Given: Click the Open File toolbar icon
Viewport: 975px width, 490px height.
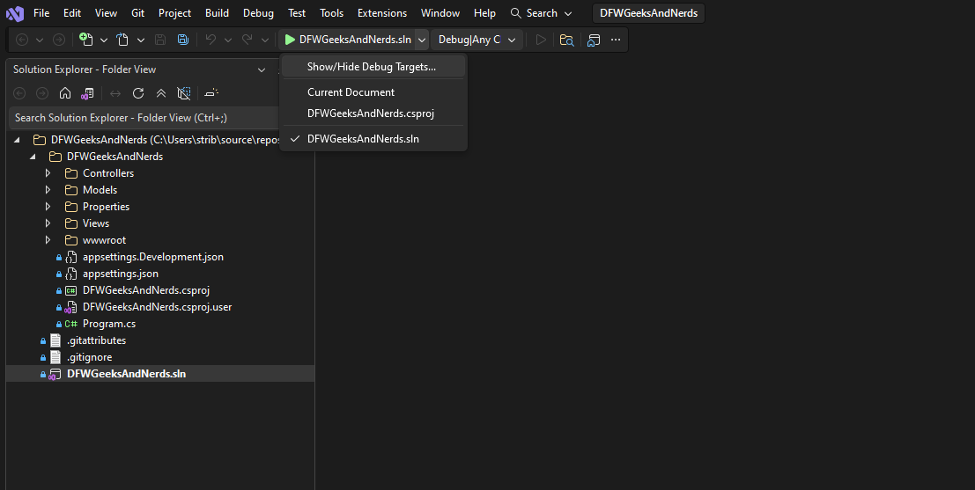Looking at the screenshot, I should [122, 40].
